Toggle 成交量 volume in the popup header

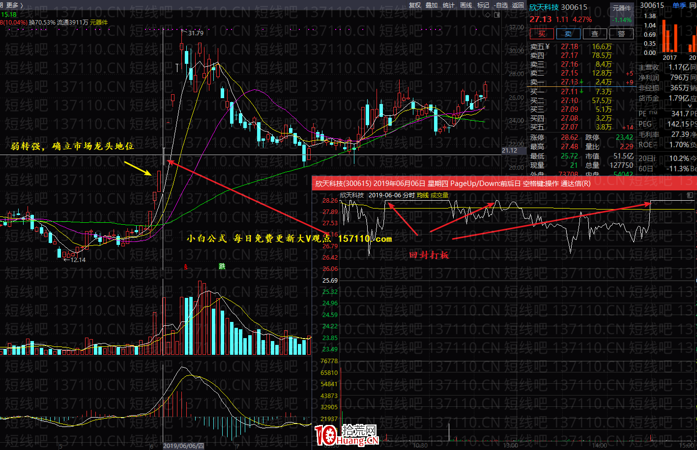click(x=439, y=195)
